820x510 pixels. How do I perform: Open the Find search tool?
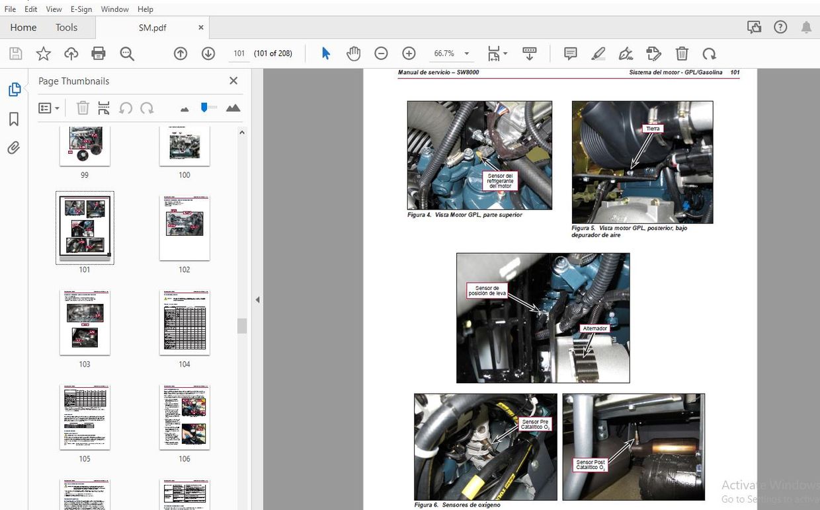(127, 54)
